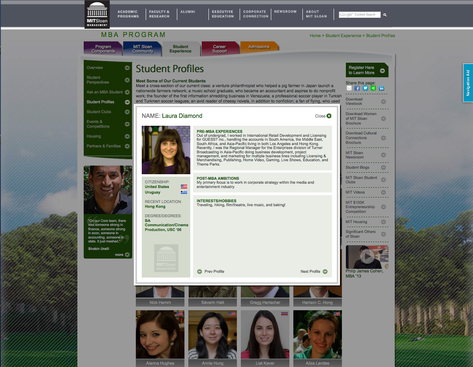Click the green ShareThis icon
Image resolution: width=473 pixels, height=367 pixels.
(x=374, y=88)
